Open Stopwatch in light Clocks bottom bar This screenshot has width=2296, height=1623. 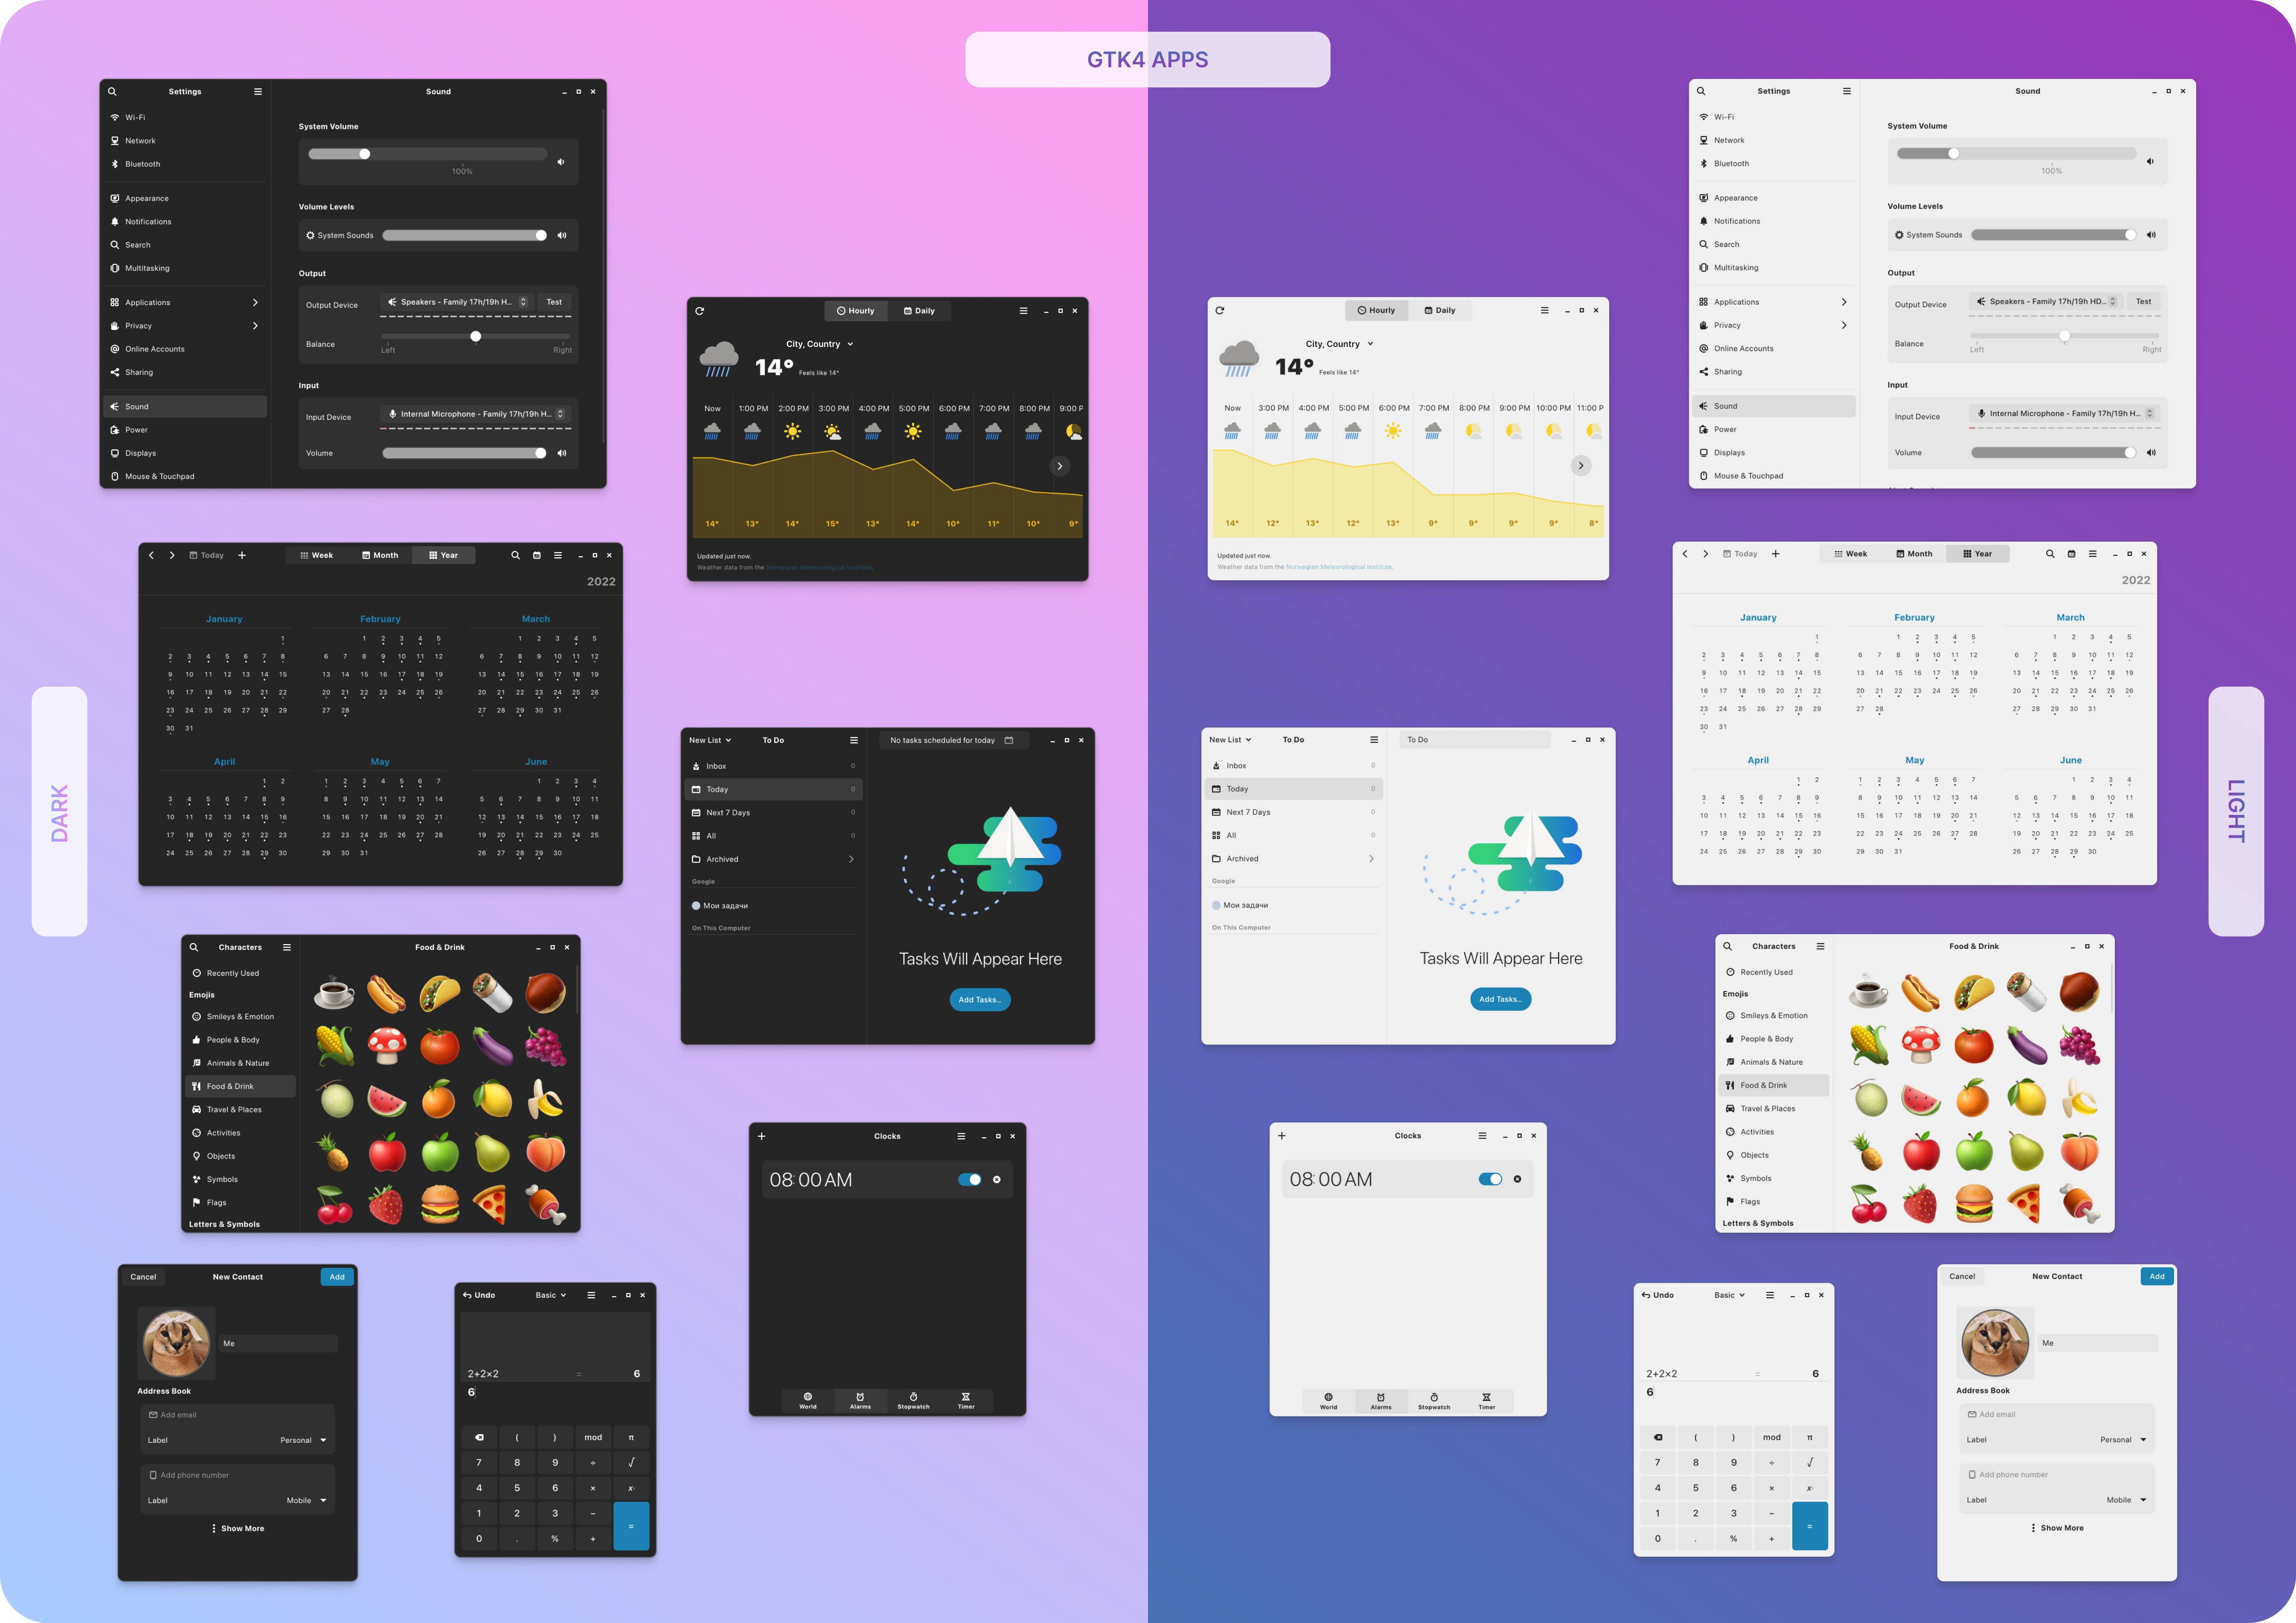coord(1433,1401)
